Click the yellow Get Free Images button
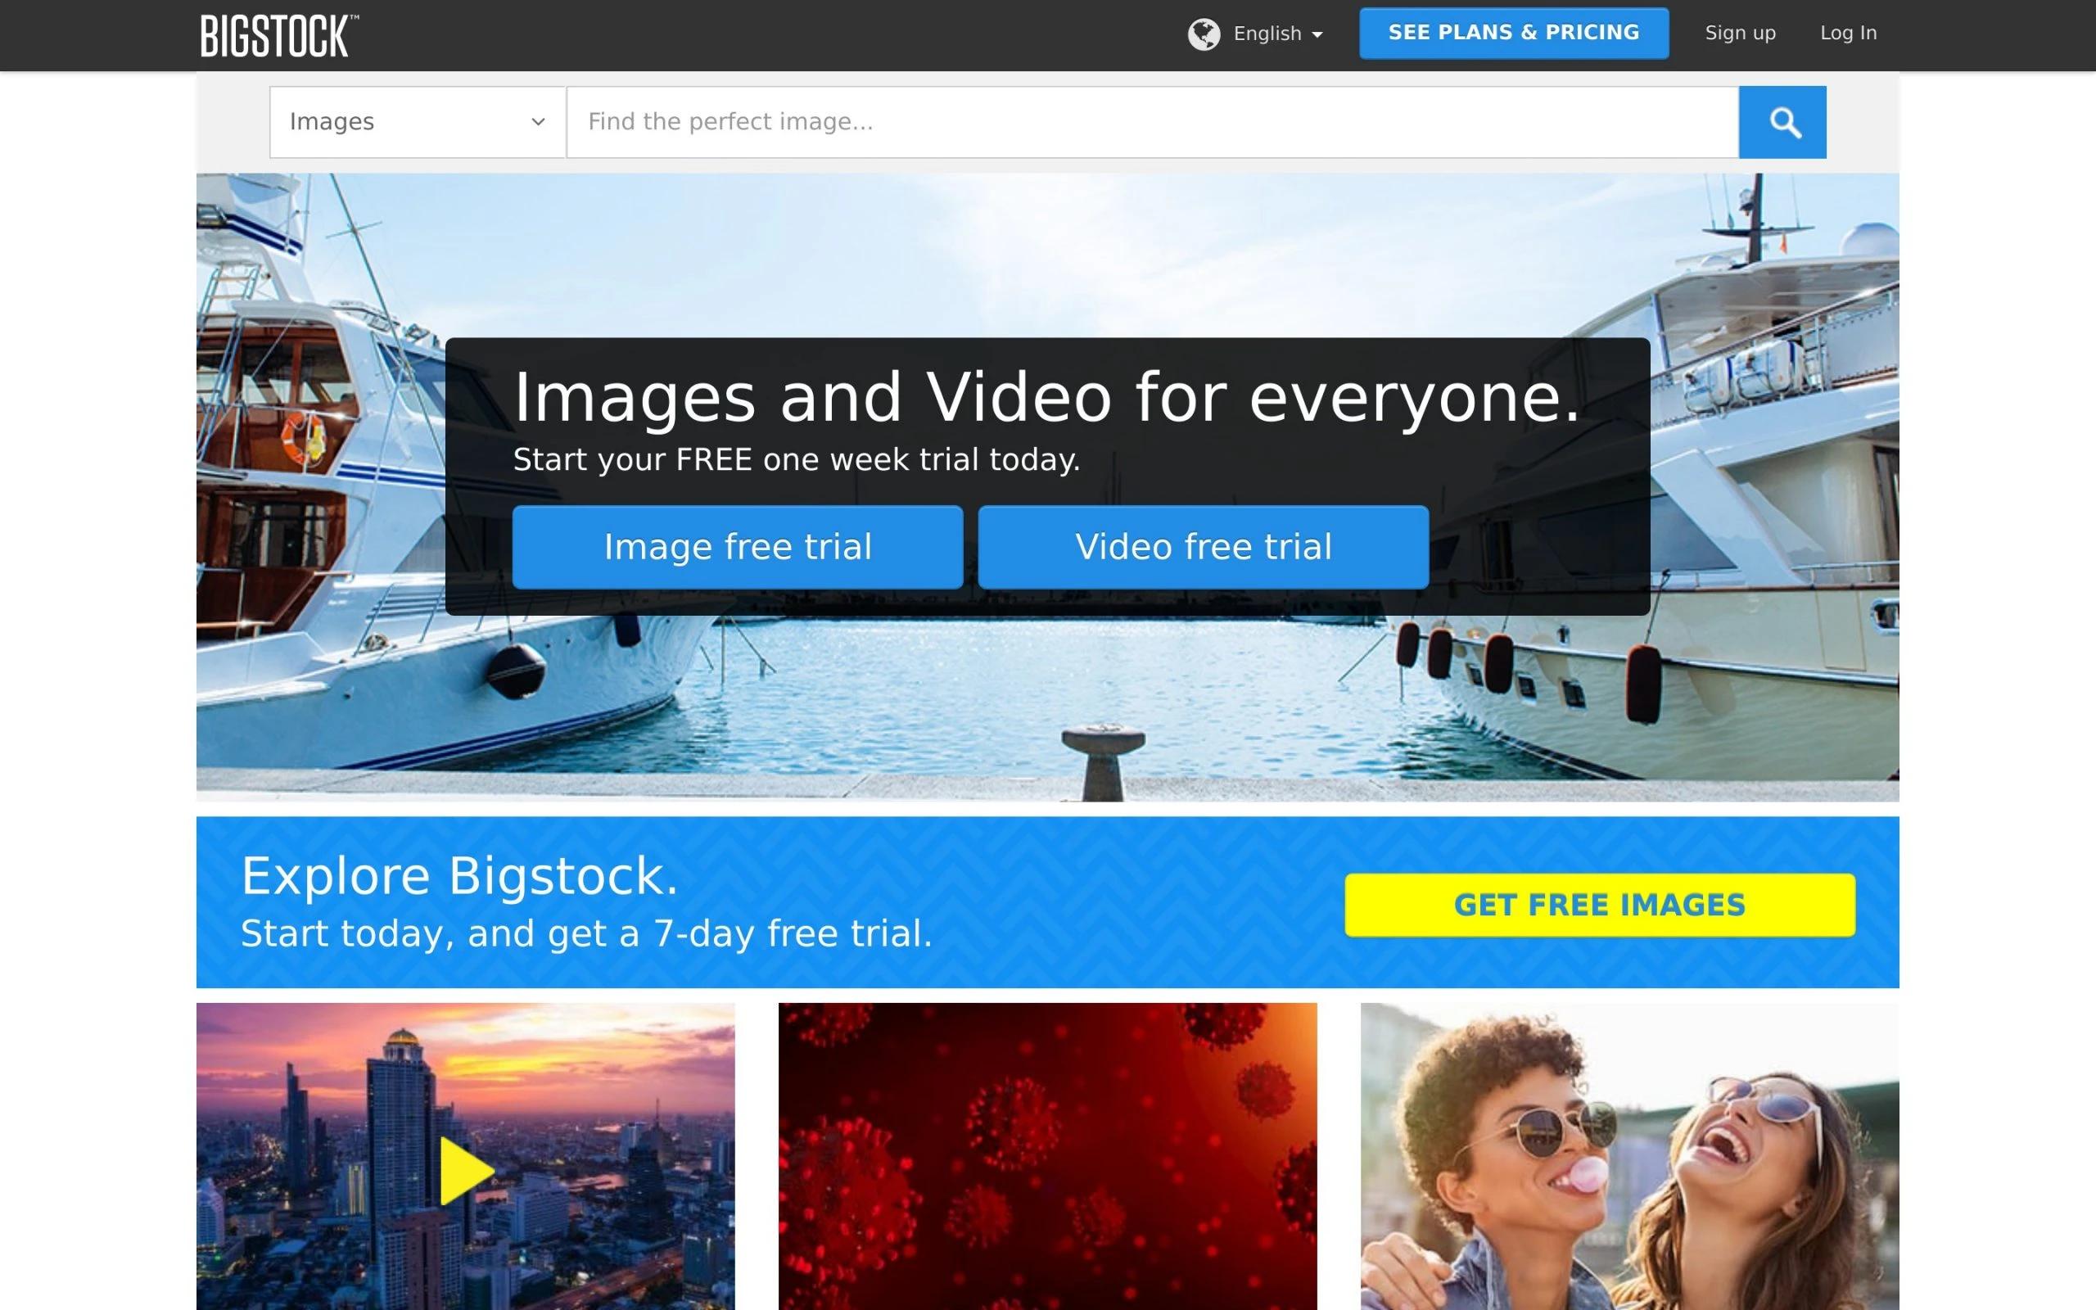Screen dimensions: 2096x1310 [x=1599, y=905]
